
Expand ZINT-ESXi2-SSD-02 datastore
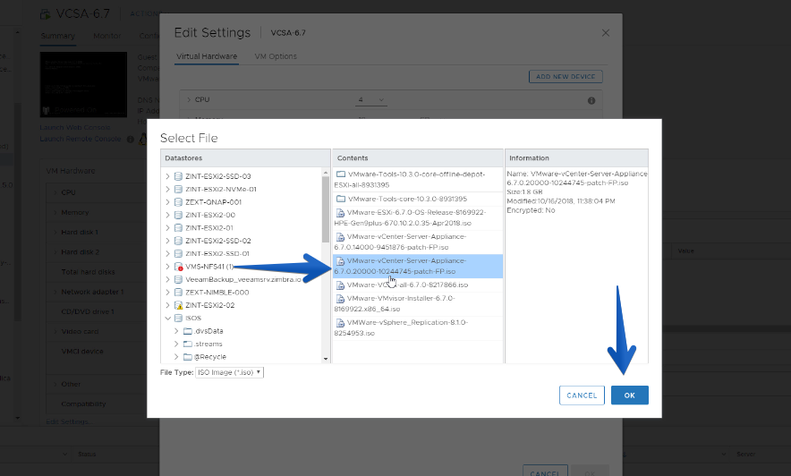(167, 241)
